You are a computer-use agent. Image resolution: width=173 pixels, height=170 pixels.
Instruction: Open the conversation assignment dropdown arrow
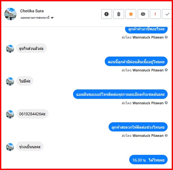point(52,18)
